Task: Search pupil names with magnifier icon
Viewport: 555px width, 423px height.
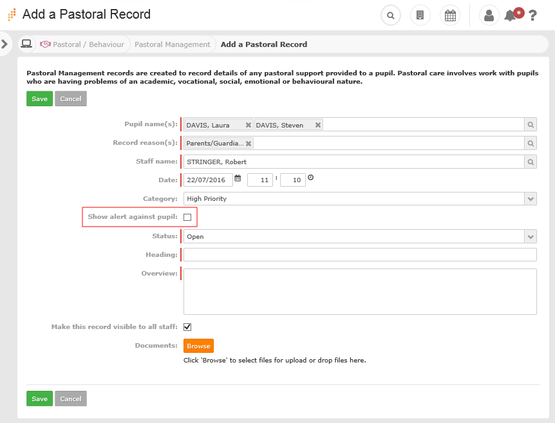Action: point(530,125)
